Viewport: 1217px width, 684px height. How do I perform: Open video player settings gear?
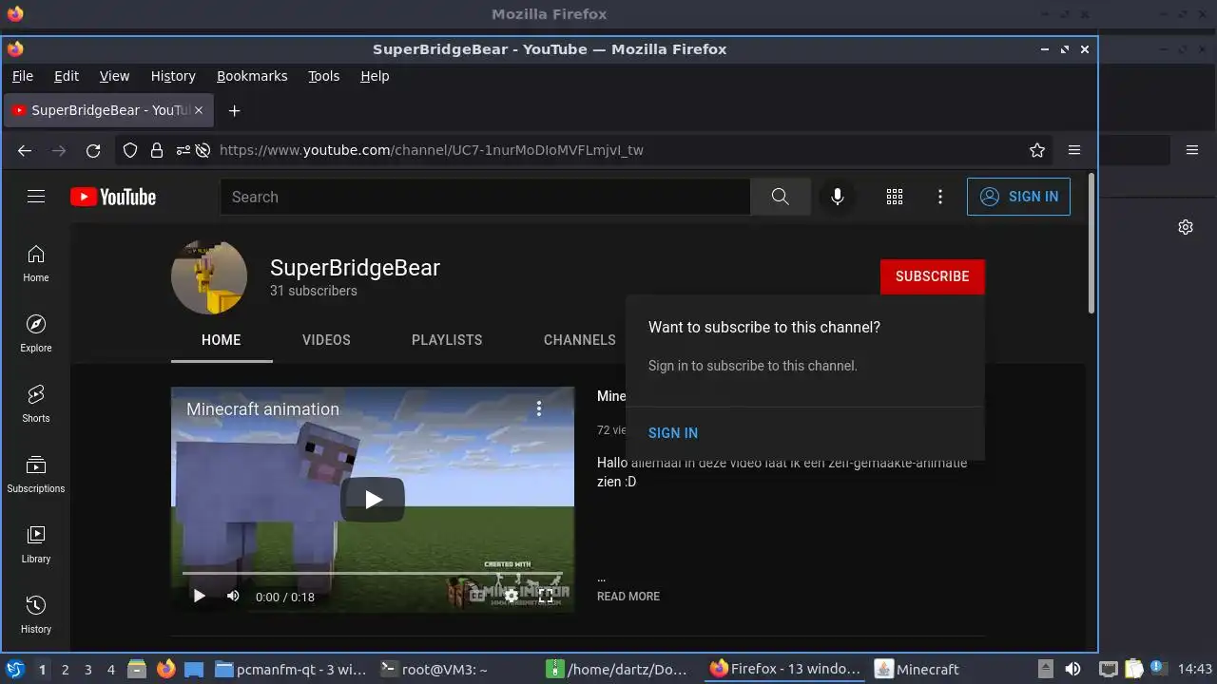pos(512,597)
